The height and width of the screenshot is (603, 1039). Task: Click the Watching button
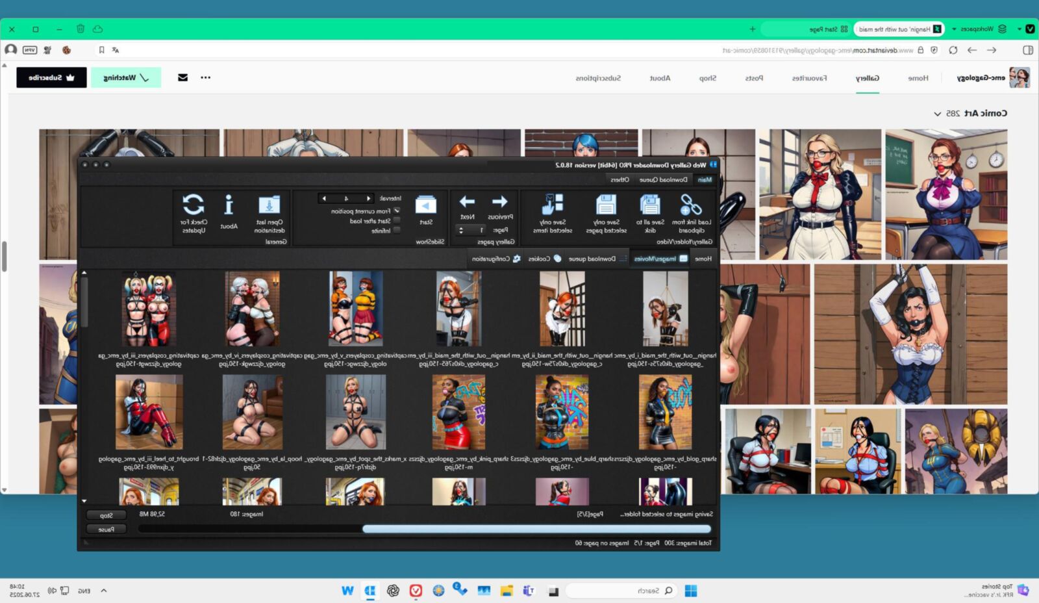[126, 77]
